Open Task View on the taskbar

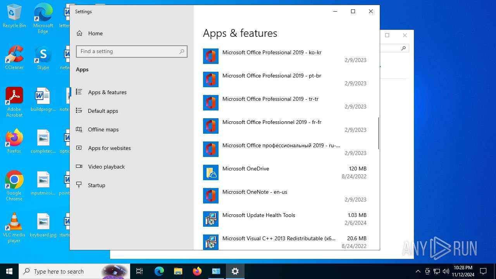click(139, 271)
